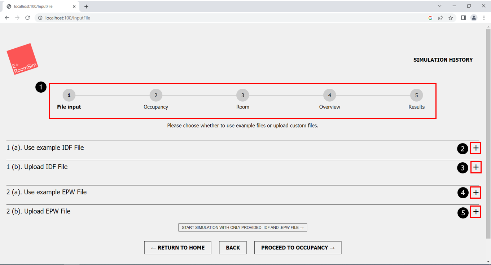491x265 pixels.
Task: Expand the Use example IDF File section
Action: click(475, 148)
